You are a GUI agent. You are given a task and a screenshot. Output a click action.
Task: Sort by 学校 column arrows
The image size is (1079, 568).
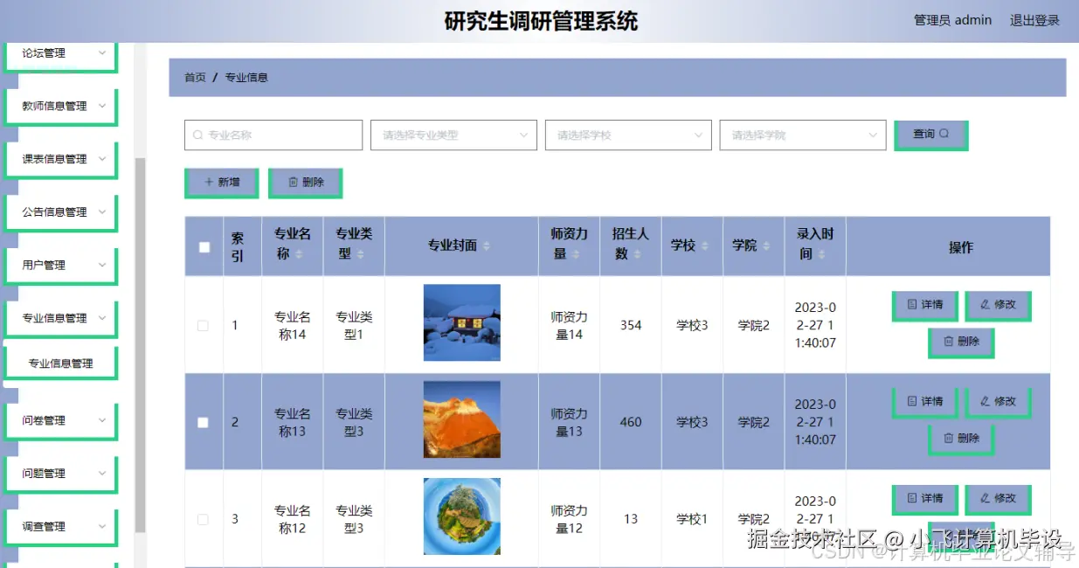coord(704,246)
